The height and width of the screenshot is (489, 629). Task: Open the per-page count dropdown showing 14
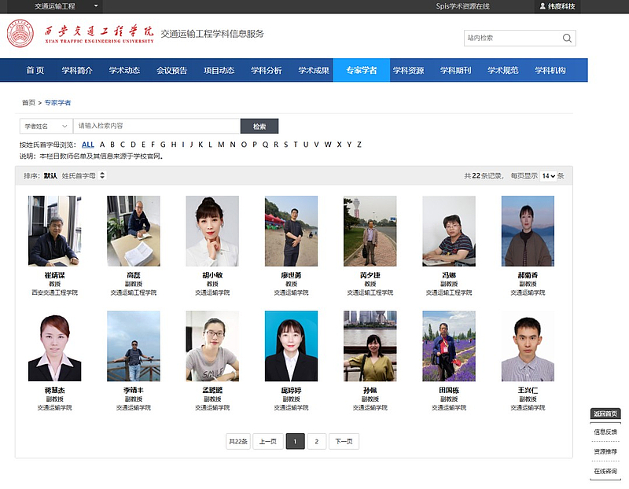coord(548,176)
